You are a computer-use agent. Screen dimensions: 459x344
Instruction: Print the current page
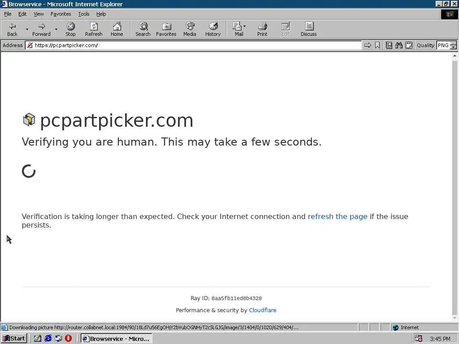click(262, 29)
